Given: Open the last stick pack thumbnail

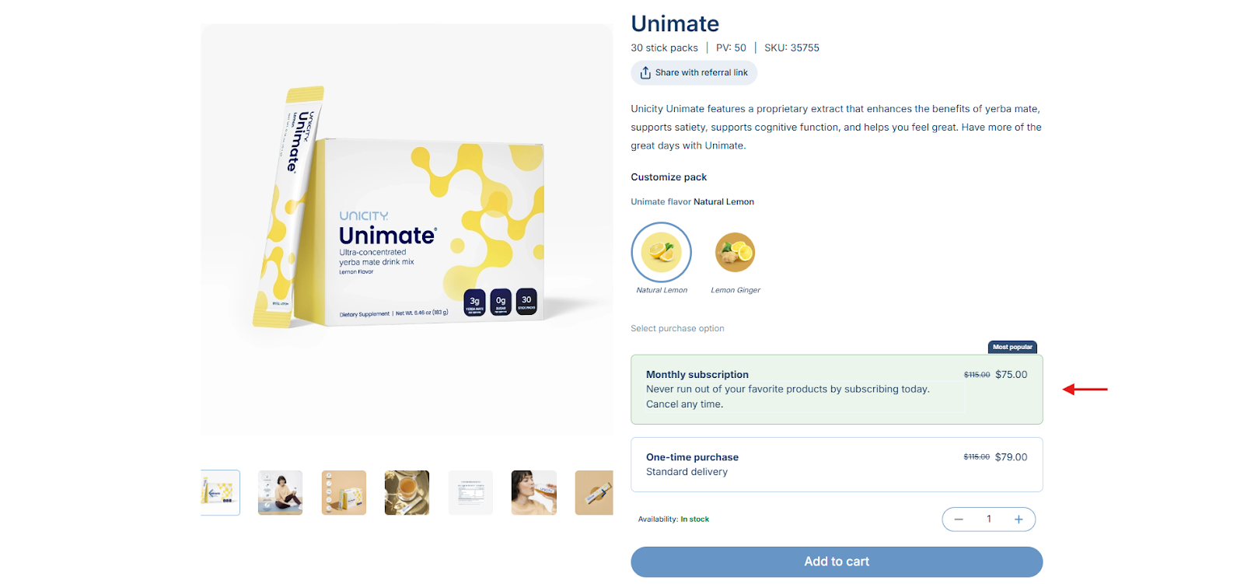Looking at the screenshot, I should pos(594,492).
